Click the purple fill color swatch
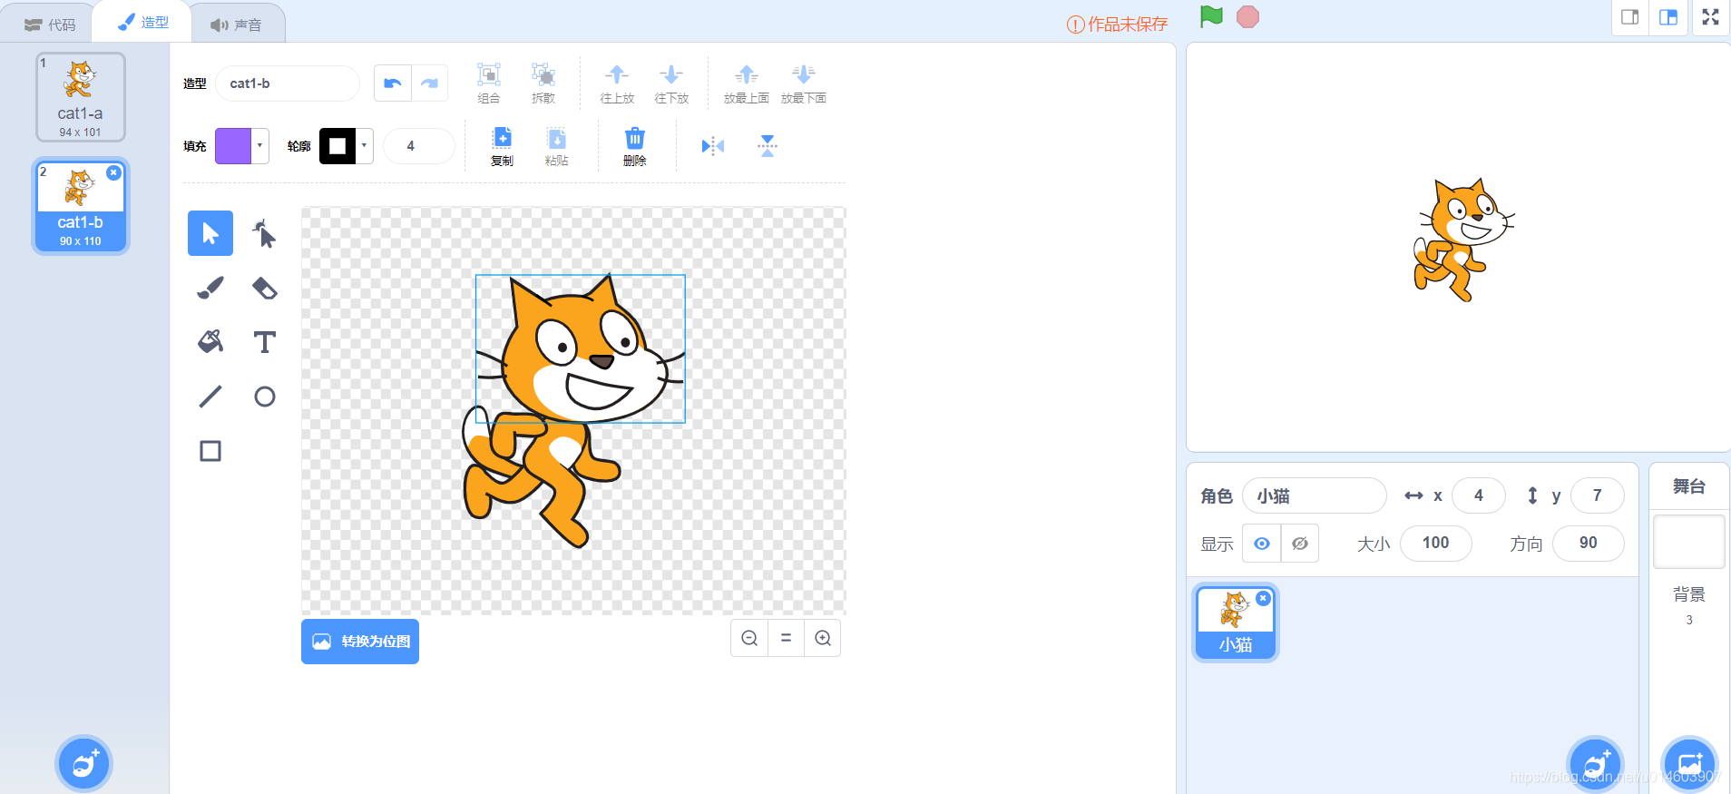1731x794 pixels. pos(233,145)
